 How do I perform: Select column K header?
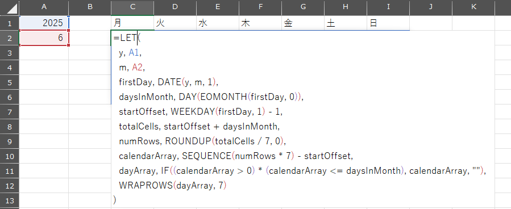coord(473,8)
